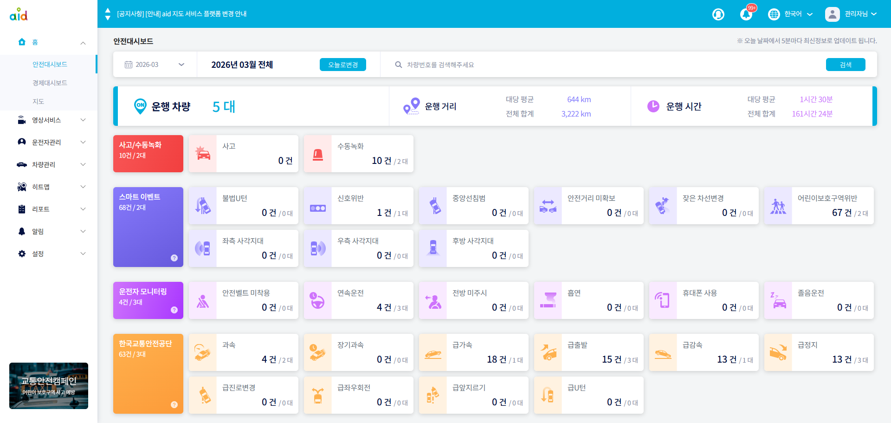Click the 우측 사각지대 icon
Screen dimensions: 891x423
tap(318, 248)
